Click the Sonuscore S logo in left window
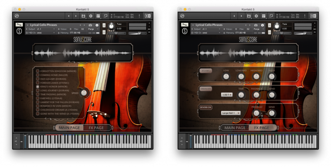Viewport: 331px width, 167px height. (x=19, y=31)
